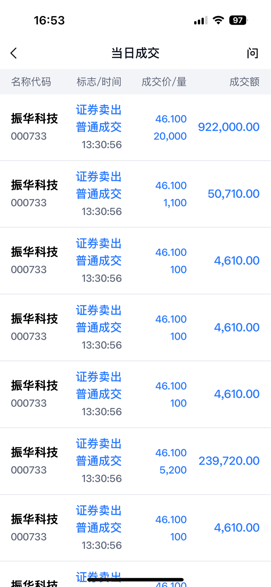Tap 证券卖出 label in second trade row
Viewport: 271px width, 587px height.
point(99,177)
